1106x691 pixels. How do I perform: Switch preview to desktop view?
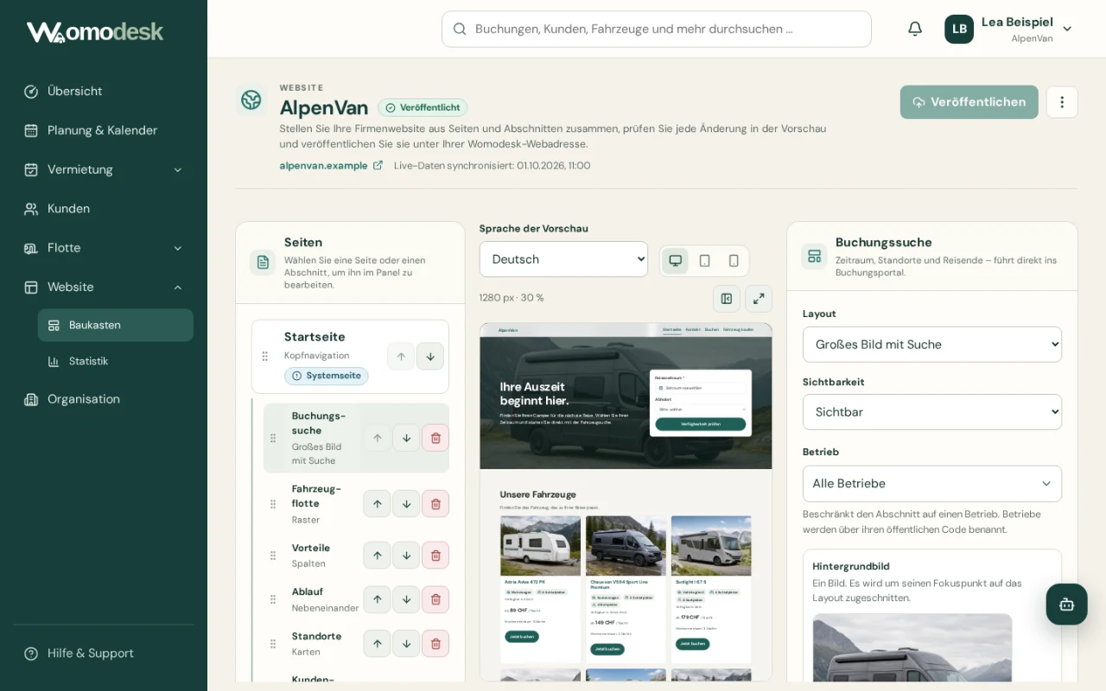(676, 261)
